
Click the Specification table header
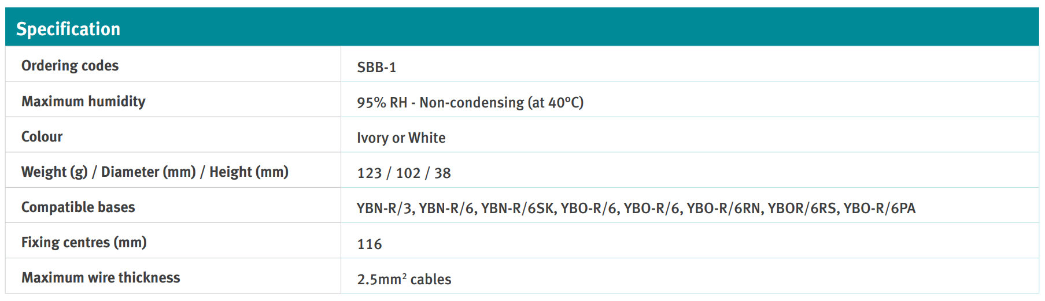pos(68,29)
